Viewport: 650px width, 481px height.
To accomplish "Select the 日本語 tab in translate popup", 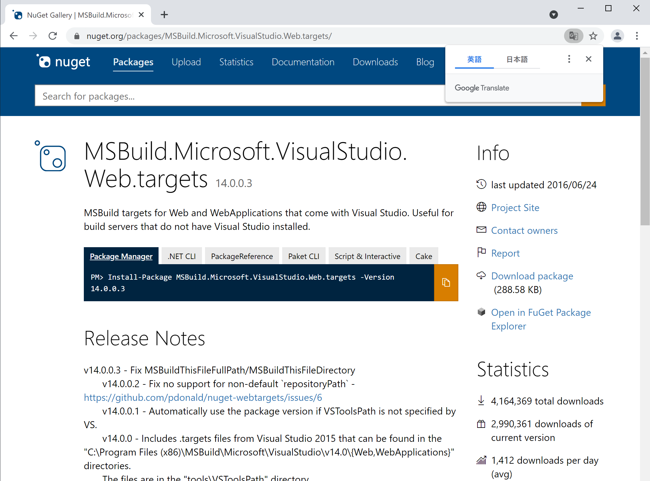I will (x=517, y=59).
